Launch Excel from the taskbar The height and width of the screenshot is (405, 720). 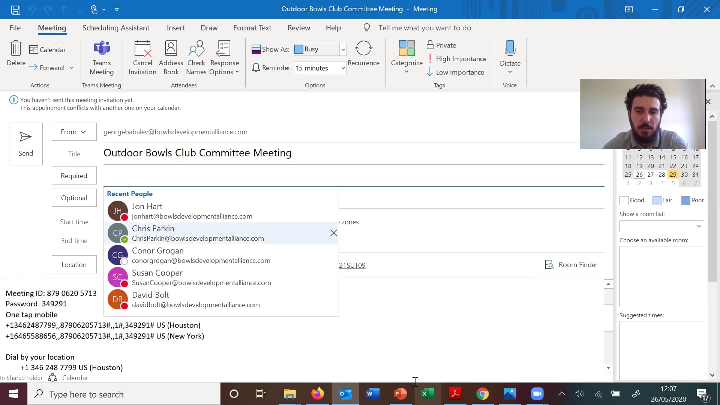tap(427, 394)
